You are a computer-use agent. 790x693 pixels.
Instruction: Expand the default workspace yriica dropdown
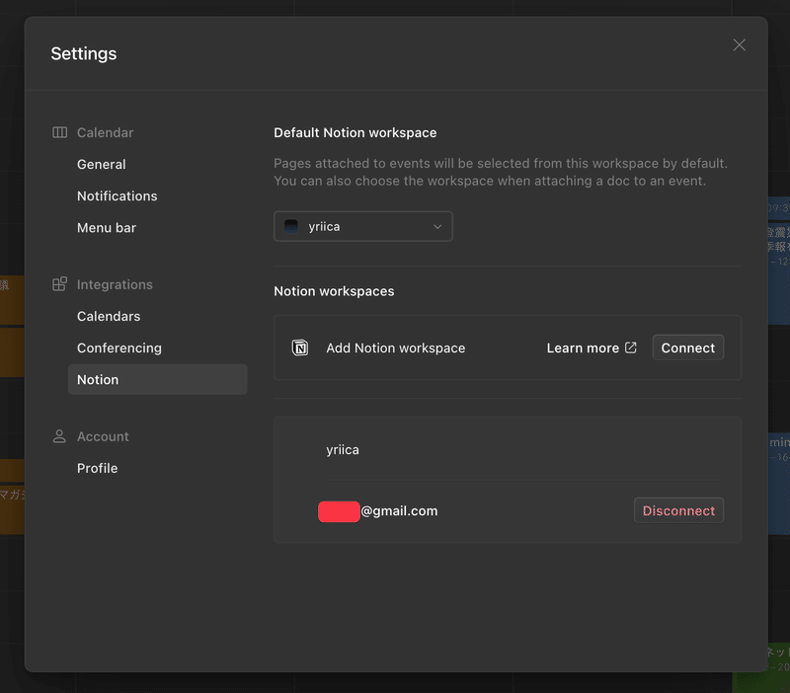[362, 227]
